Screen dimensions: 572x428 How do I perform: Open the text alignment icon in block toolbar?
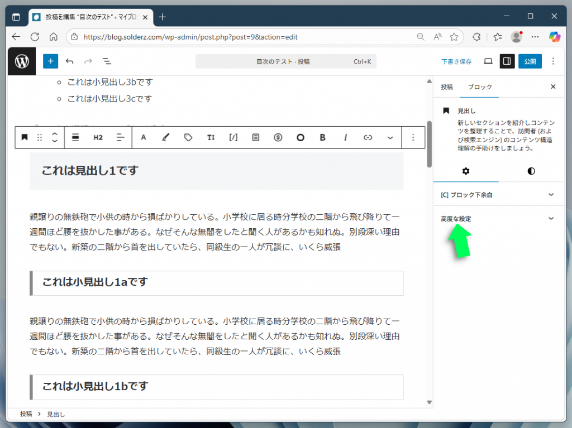click(x=120, y=137)
